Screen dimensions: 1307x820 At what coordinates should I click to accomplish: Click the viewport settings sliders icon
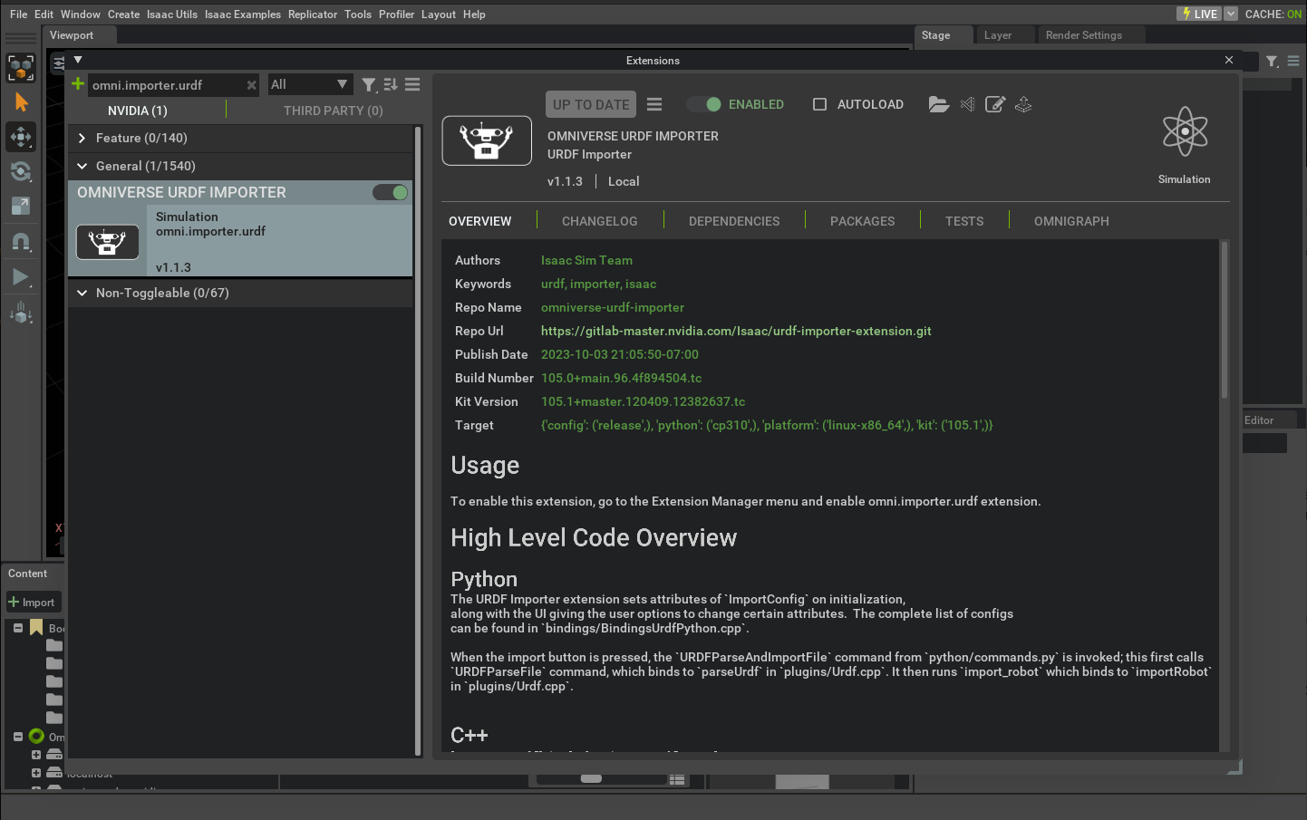pos(59,63)
